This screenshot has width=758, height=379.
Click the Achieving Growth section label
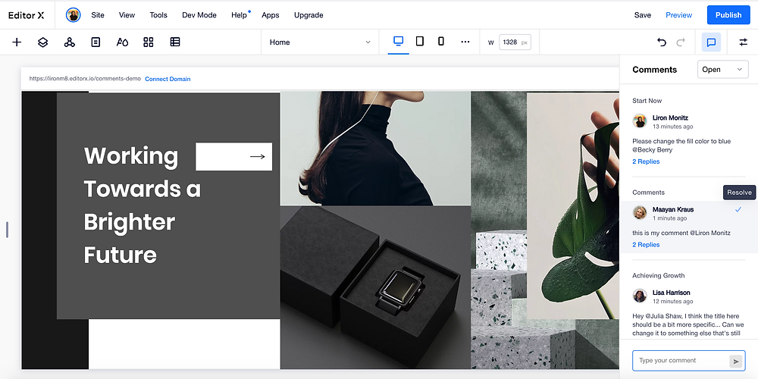tap(659, 276)
